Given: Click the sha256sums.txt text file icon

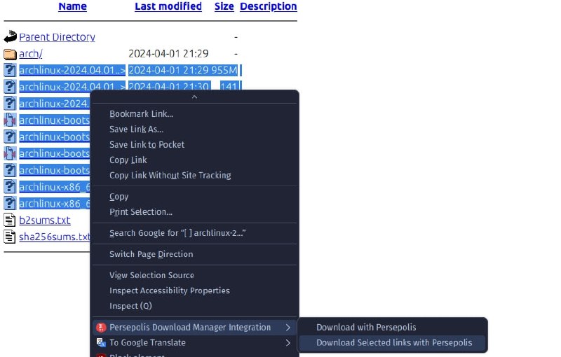Looking at the screenshot, I should tap(10, 237).
